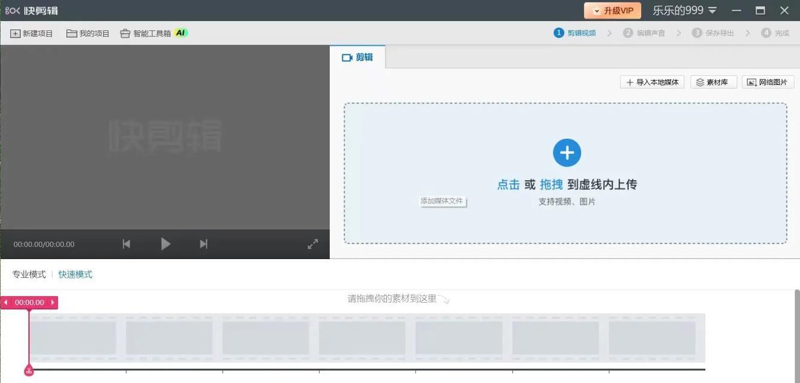
Task: Go to step 3 保存导出
Action: click(713, 33)
